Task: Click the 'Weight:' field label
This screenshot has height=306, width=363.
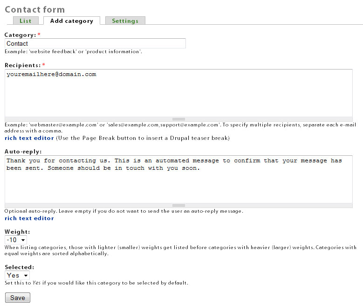Action: click(x=17, y=231)
